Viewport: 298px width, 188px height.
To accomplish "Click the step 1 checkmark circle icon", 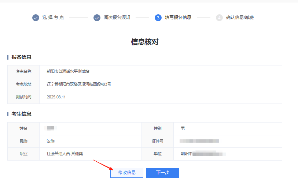I will [36, 18].
